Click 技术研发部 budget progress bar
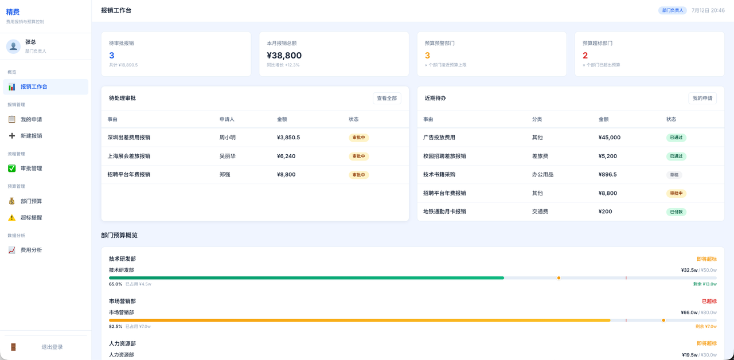Image resolution: width=734 pixels, height=360 pixels. (x=413, y=278)
